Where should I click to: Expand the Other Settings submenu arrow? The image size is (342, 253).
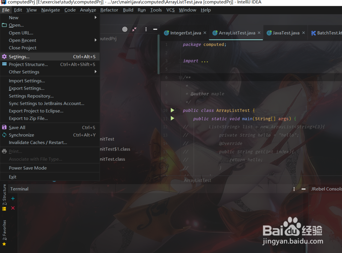(x=95, y=72)
